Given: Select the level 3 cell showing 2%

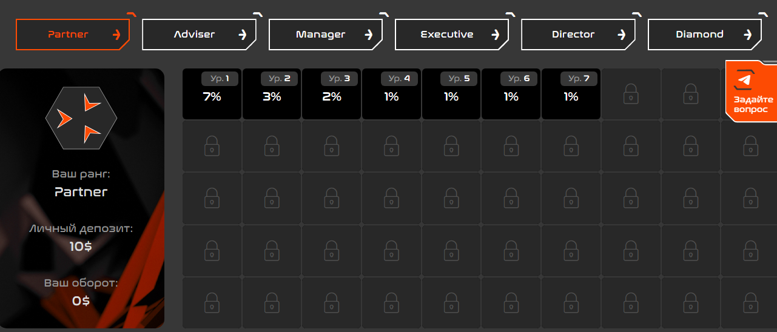Looking at the screenshot, I should pyautogui.click(x=332, y=94).
